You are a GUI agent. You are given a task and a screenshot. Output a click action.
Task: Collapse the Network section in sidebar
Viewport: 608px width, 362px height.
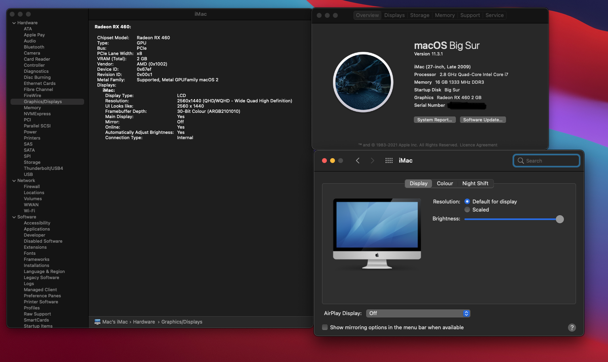point(14,181)
